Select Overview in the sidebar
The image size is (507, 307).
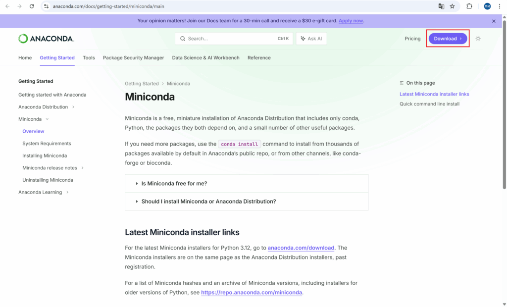pyautogui.click(x=33, y=131)
